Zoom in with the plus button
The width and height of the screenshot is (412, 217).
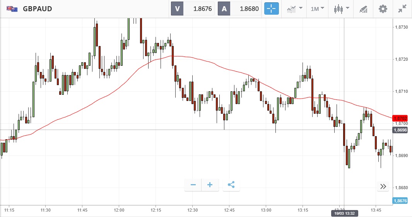click(210, 185)
